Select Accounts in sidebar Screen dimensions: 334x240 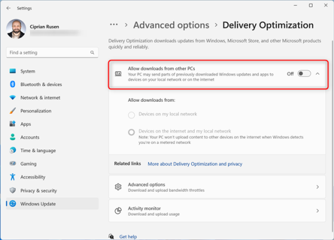(52, 137)
